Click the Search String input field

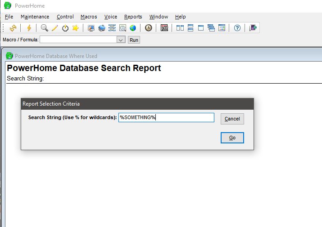pyautogui.click(x=166, y=117)
